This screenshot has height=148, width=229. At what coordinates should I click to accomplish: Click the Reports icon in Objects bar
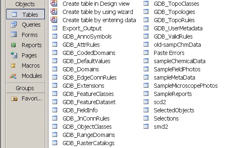[x=14, y=45]
